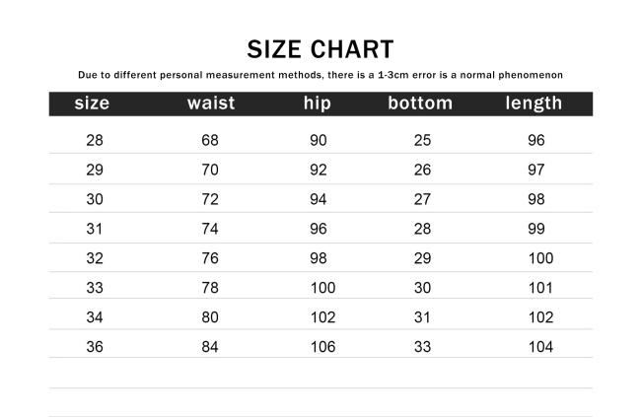
Task: Click size 33 cell
Action: click(95, 288)
